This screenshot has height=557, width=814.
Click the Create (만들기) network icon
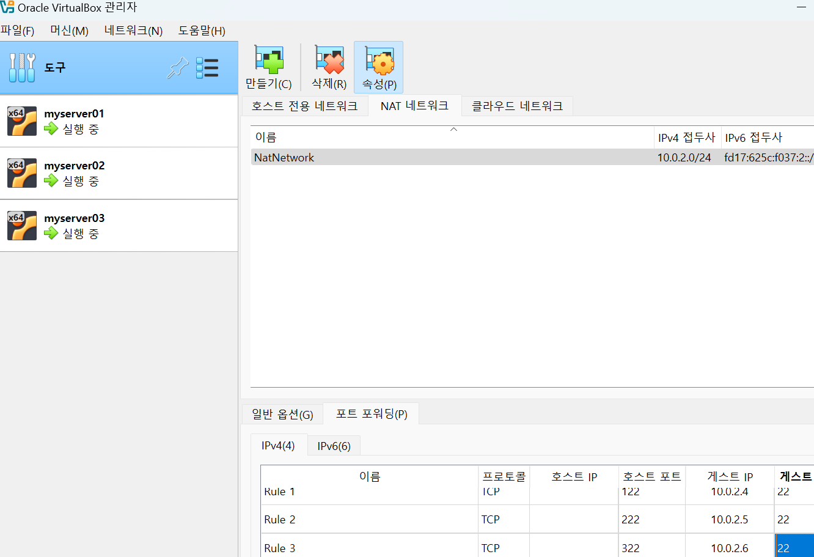click(269, 61)
